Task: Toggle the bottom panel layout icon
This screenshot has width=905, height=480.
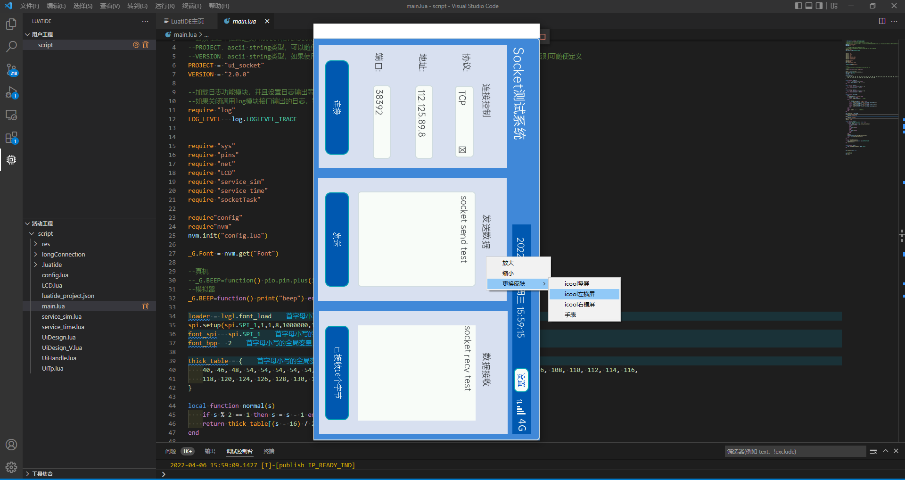Action: pos(809,6)
